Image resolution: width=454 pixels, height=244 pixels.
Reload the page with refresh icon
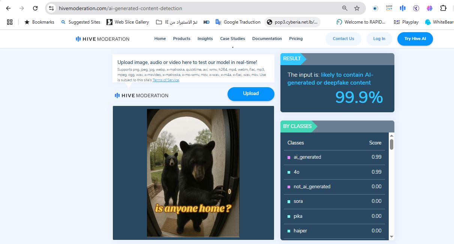tap(35, 8)
